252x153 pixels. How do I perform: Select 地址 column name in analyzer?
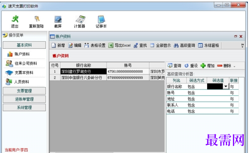(171, 99)
